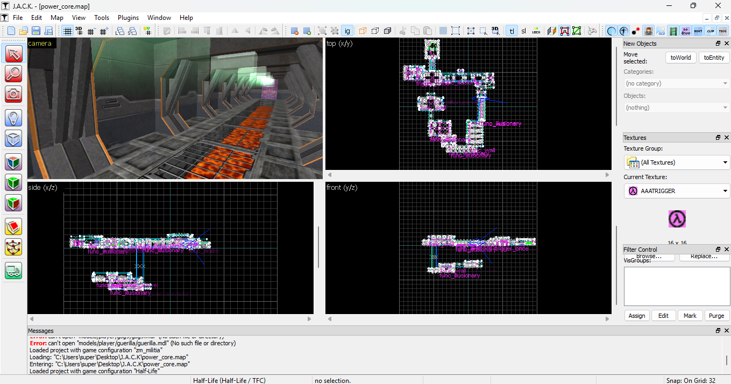Open the Categories dropdown
Screen dimensions: 731x384
(x=677, y=83)
